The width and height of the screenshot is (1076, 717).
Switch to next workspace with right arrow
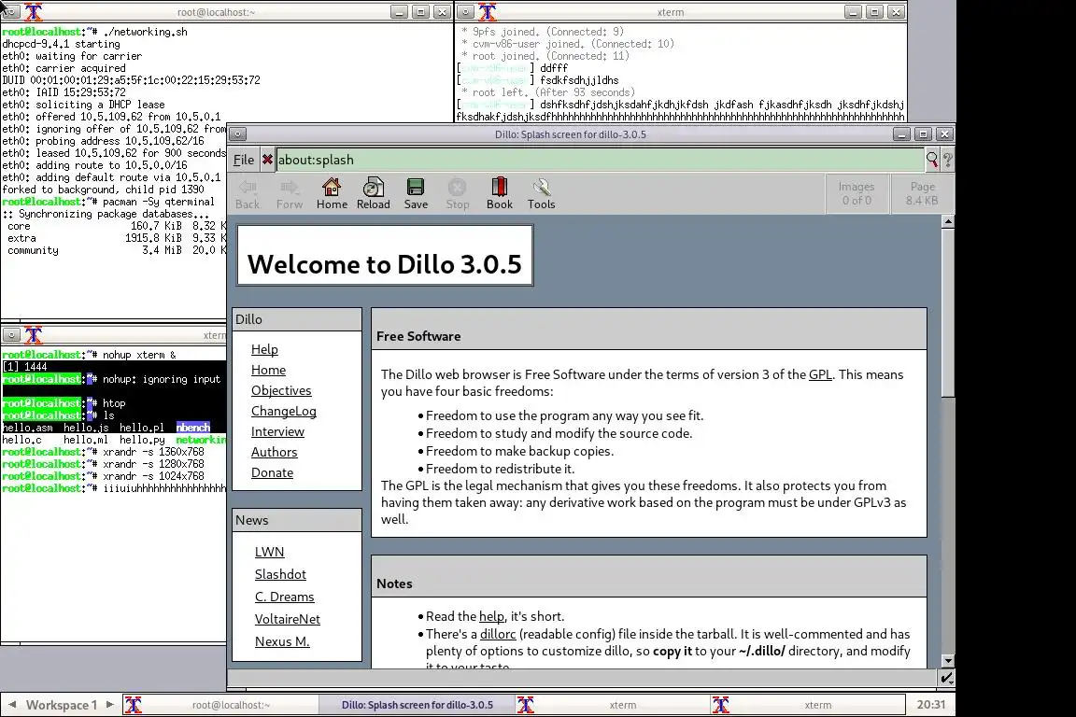(x=109, y=705)
